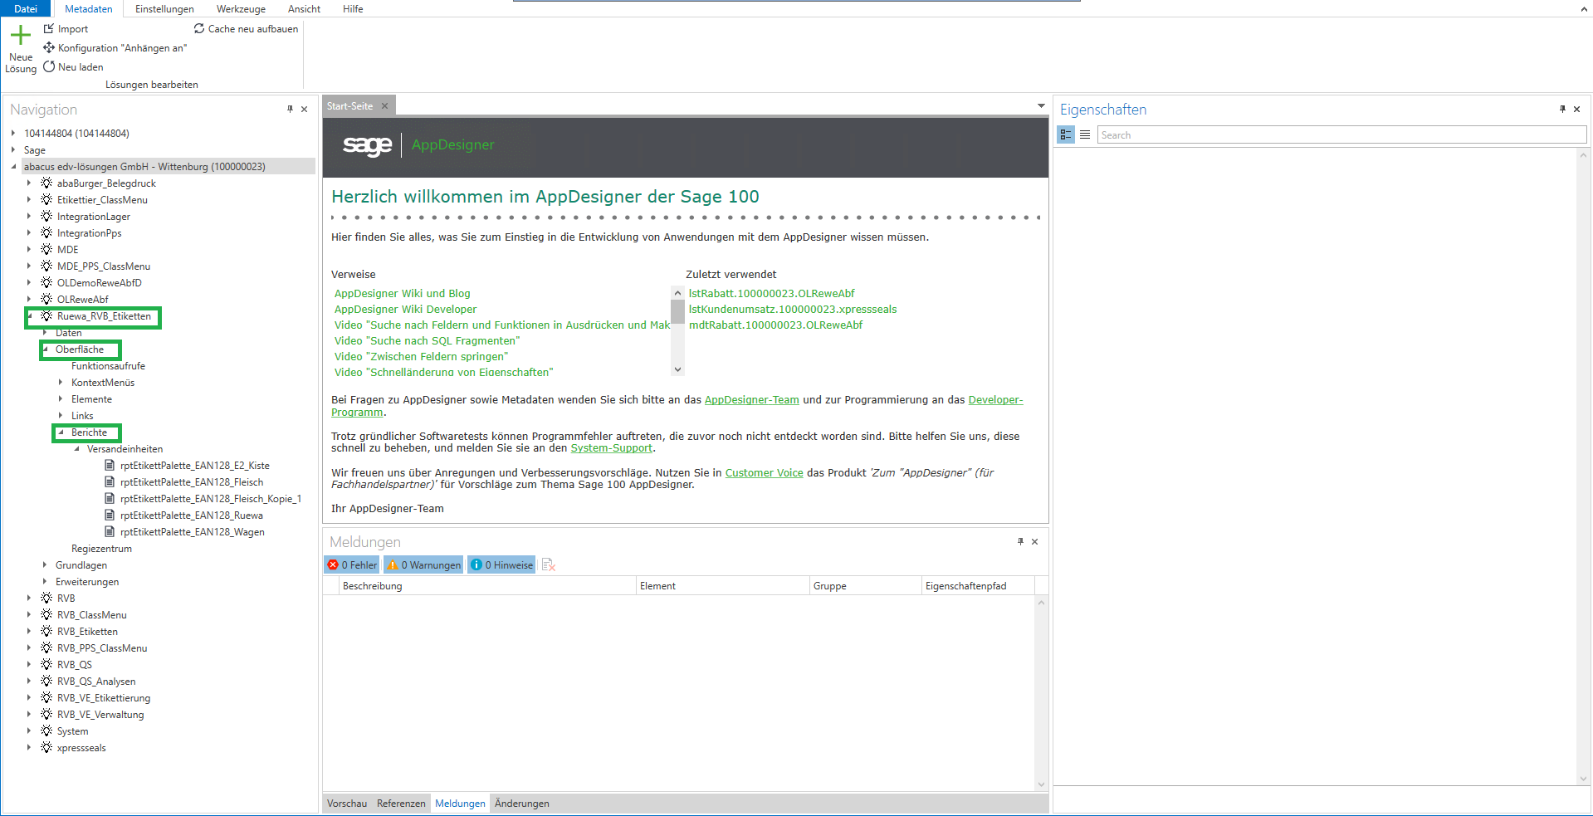Open the Werkzeuge ribbon tab
This screenshot has width=1593, height=816.
click(241, 9)
